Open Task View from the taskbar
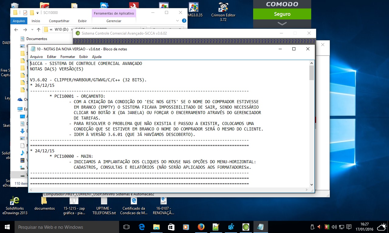The width and height of the screenshot is (389, 233). tap(126, 227)
